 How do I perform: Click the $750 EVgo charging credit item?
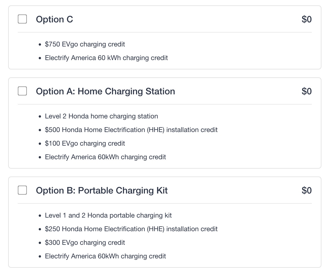[x=85, y=44]
